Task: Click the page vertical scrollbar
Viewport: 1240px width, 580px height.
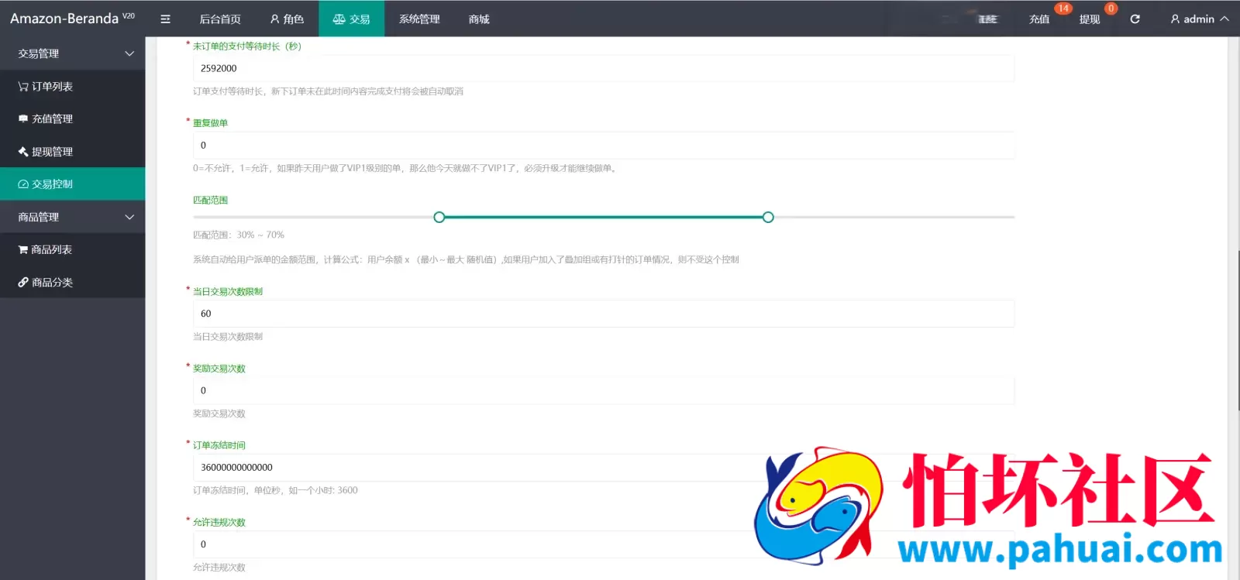Action: [1237, 329]
